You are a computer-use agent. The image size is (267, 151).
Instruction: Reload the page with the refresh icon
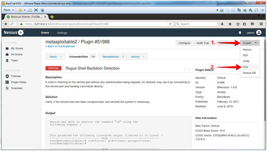pyautogui.click(x=170, y=24)
